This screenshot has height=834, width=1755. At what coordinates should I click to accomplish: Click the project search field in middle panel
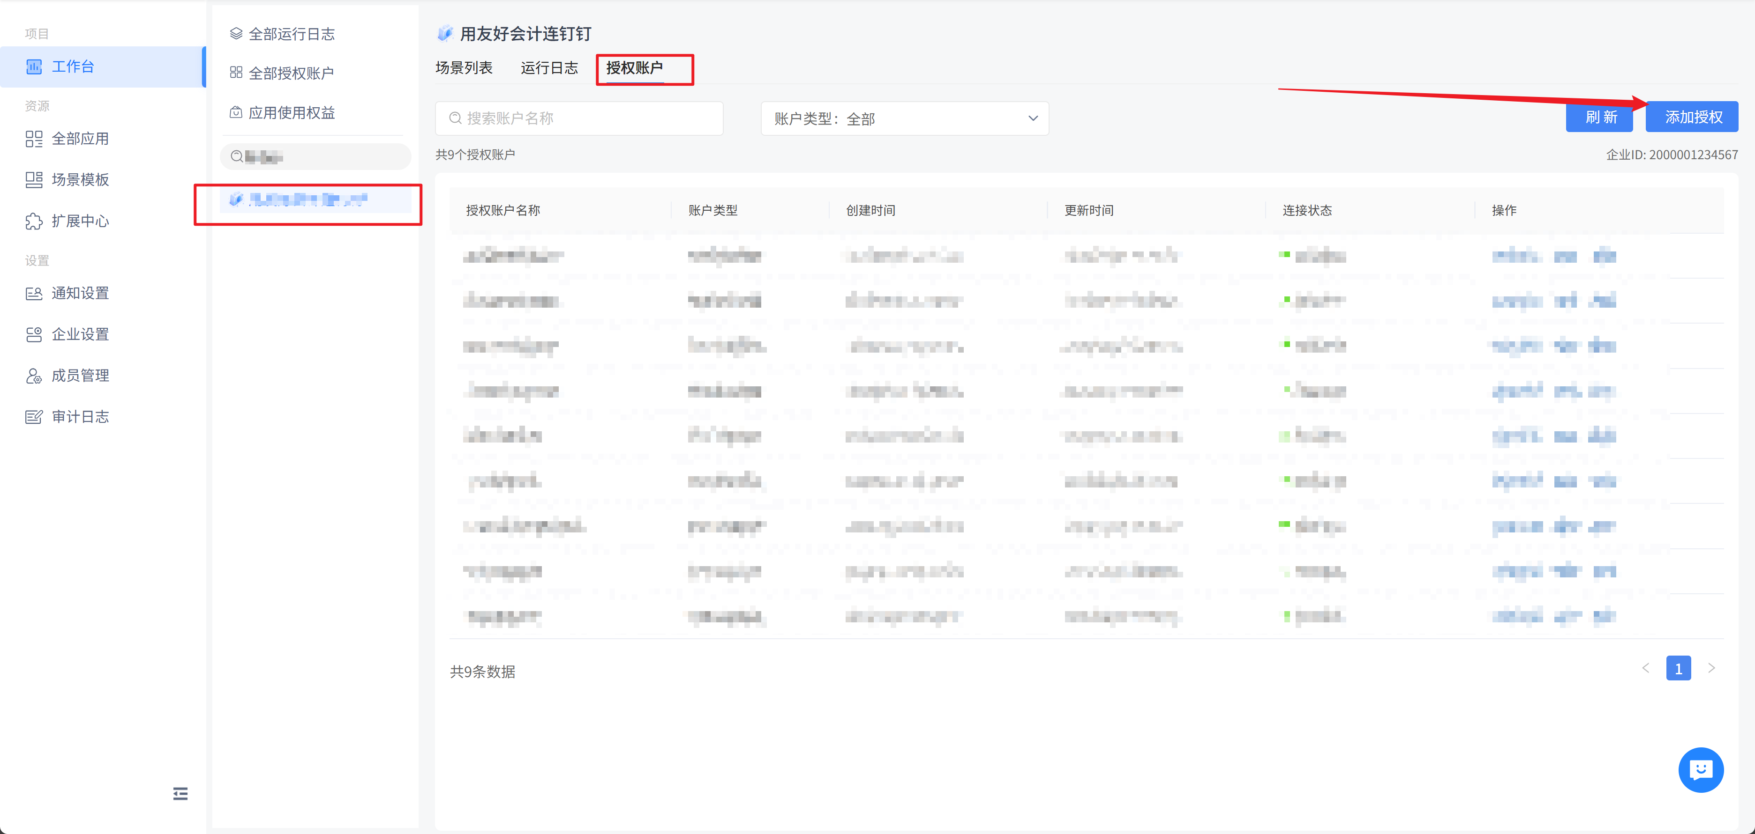click(x=315, y=156)
